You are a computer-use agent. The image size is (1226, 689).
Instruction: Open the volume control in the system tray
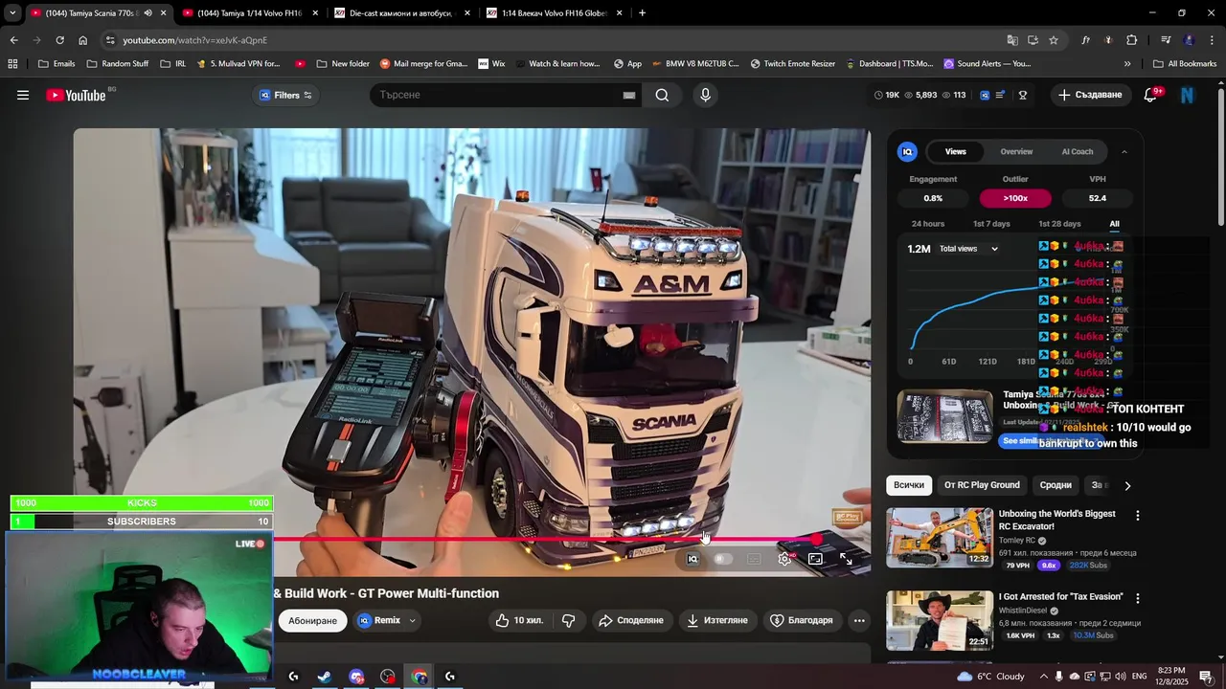point(1119,677)
